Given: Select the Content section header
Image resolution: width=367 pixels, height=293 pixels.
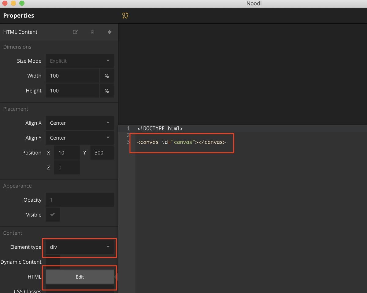Looking at the screenshot, I should (13, 233).
